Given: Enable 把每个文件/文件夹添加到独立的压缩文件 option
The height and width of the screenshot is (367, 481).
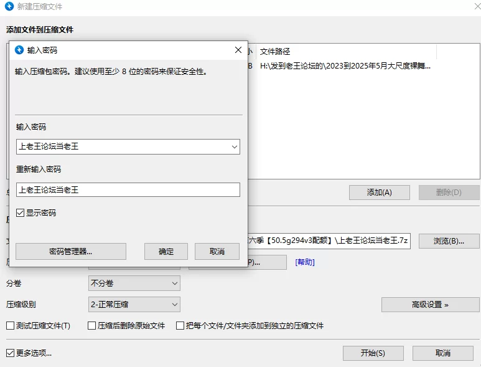Looking at the screenshot, I should [x=180, y=325].
